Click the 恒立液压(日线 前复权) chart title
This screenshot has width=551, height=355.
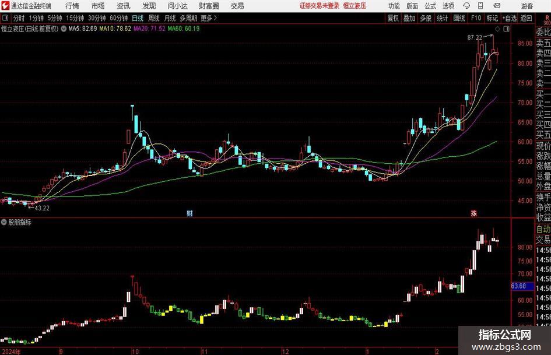[30, 29]
